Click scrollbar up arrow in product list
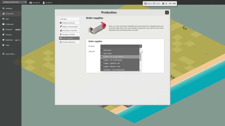Screen dimensions: 225x126 pyautogui.click(x=141, y=49)
